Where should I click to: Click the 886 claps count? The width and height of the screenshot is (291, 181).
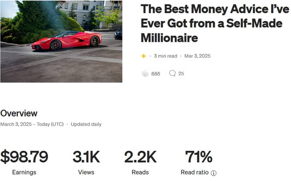[x=156, y=74]
